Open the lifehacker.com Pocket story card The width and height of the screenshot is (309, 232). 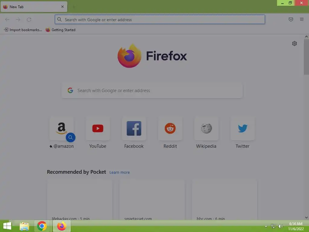pyautogui.click(x=80, y=200)
